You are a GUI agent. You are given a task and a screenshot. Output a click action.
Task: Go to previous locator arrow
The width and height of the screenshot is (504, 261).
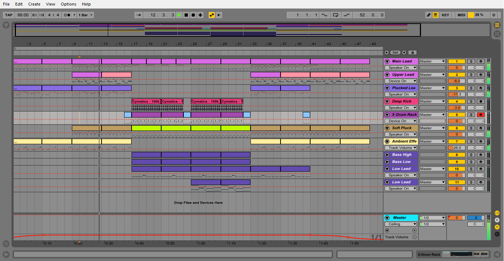pyautogui.click(x=387, y=53)
